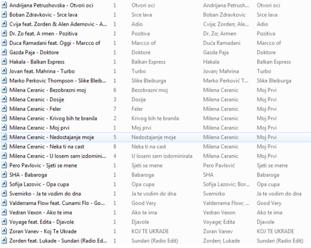Image resolution: width=311 pixels, height=248 pixels.
Task: Select Milena Ceranic - Nedostajanje moje file
Action: (x=52, y=137)
